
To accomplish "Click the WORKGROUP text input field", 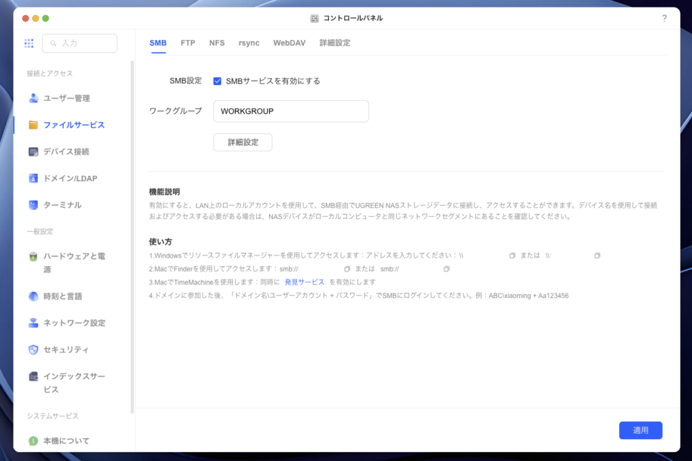I will pos(291,112).
